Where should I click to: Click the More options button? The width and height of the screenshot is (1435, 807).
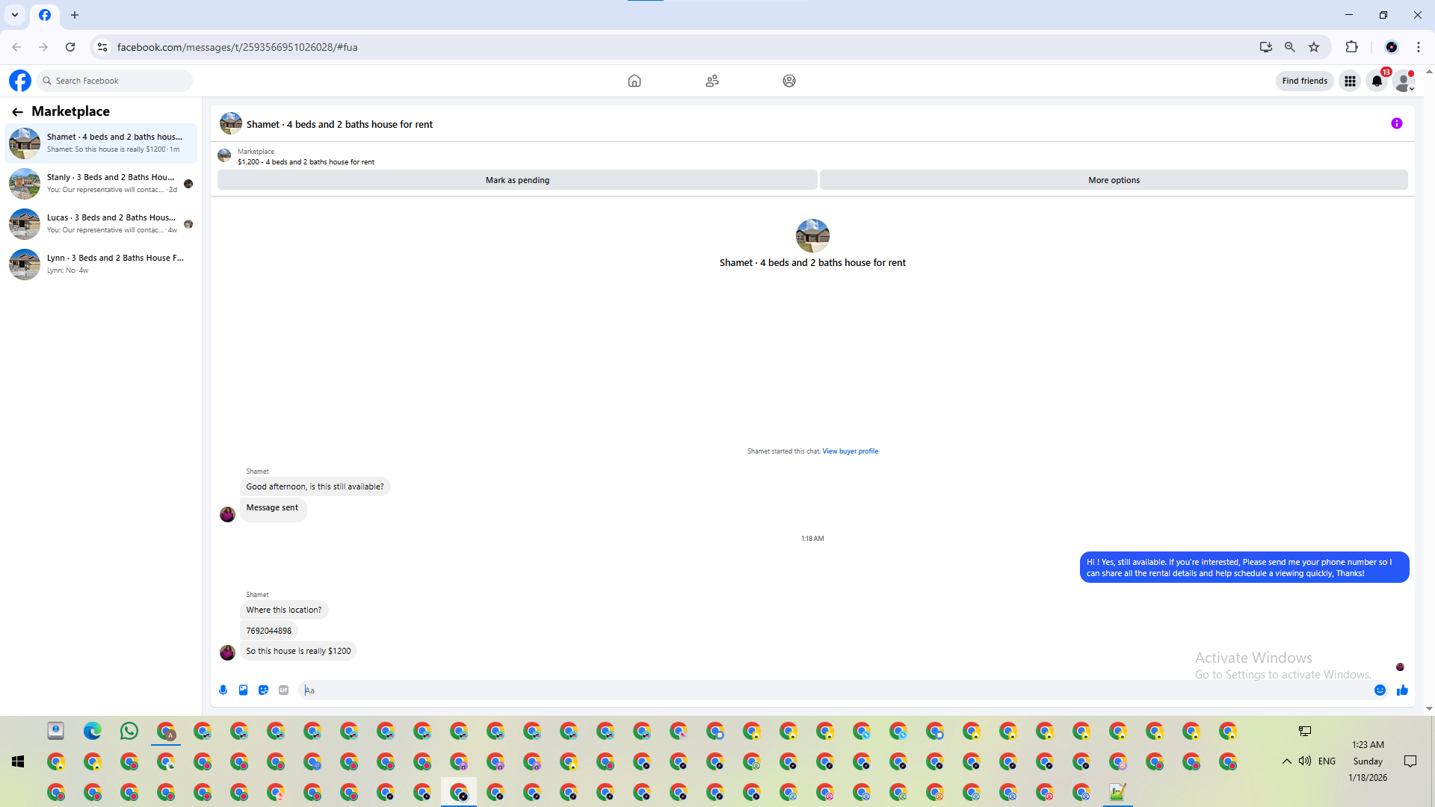(x=1113, y=180)
